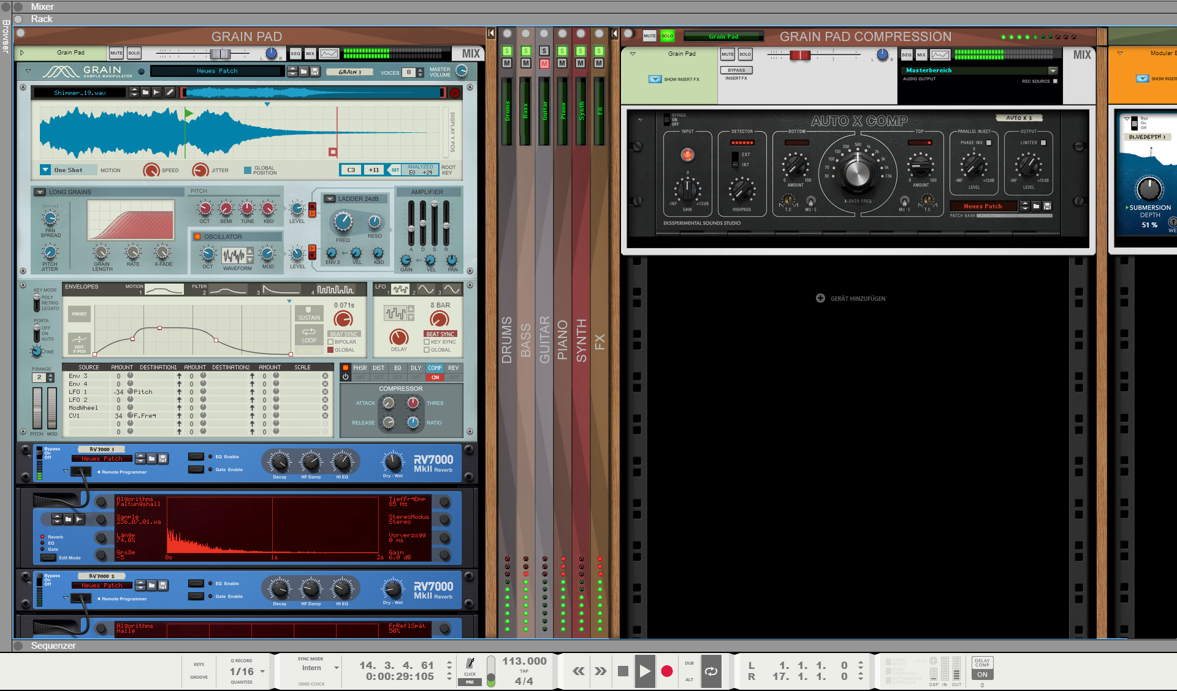The width and height of the screenshot is (1177, 691).
Task: Toggle Delay Comp ON button
Action: click(x=982, y=674)
